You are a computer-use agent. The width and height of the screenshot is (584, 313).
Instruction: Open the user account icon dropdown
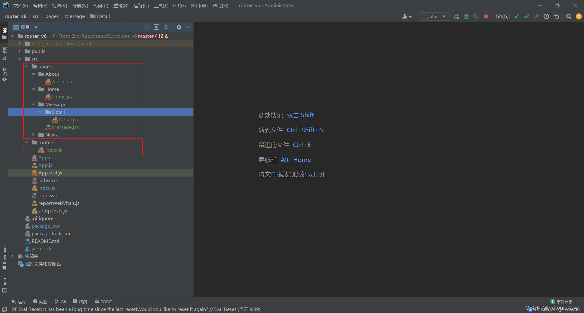407,16
